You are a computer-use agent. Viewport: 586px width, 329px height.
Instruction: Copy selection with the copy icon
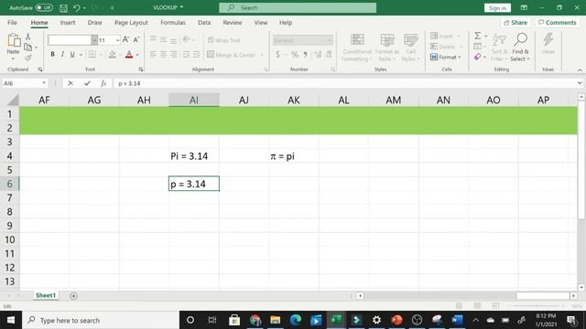(x=27, y=47)
